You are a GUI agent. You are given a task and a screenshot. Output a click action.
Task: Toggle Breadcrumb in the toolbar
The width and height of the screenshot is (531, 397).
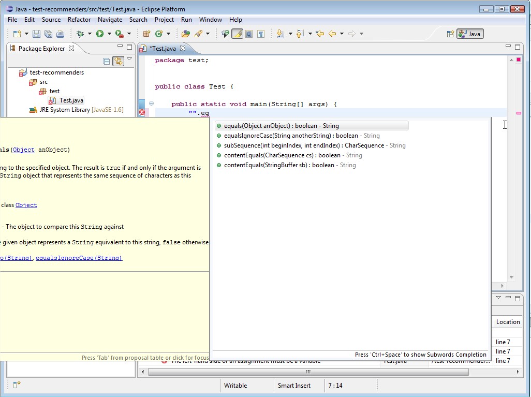225,34
